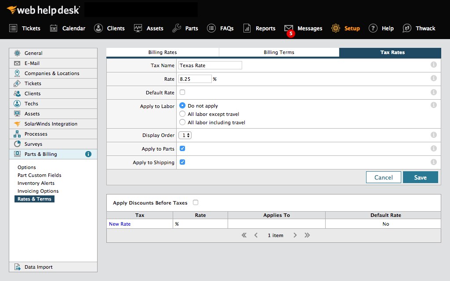Check the Messages inbox
Screen dimensions: 450x281
click(x=291, y=28)
